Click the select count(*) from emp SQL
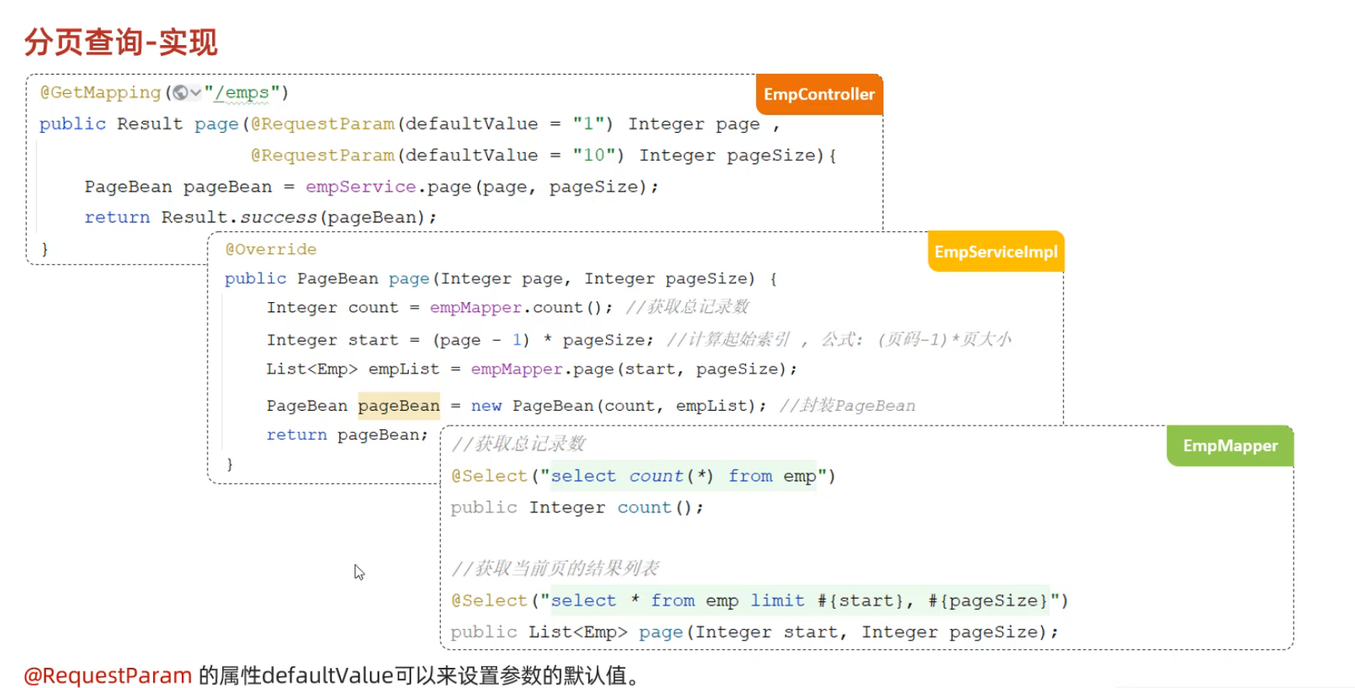1355x688 pixels. pos(684,476)
